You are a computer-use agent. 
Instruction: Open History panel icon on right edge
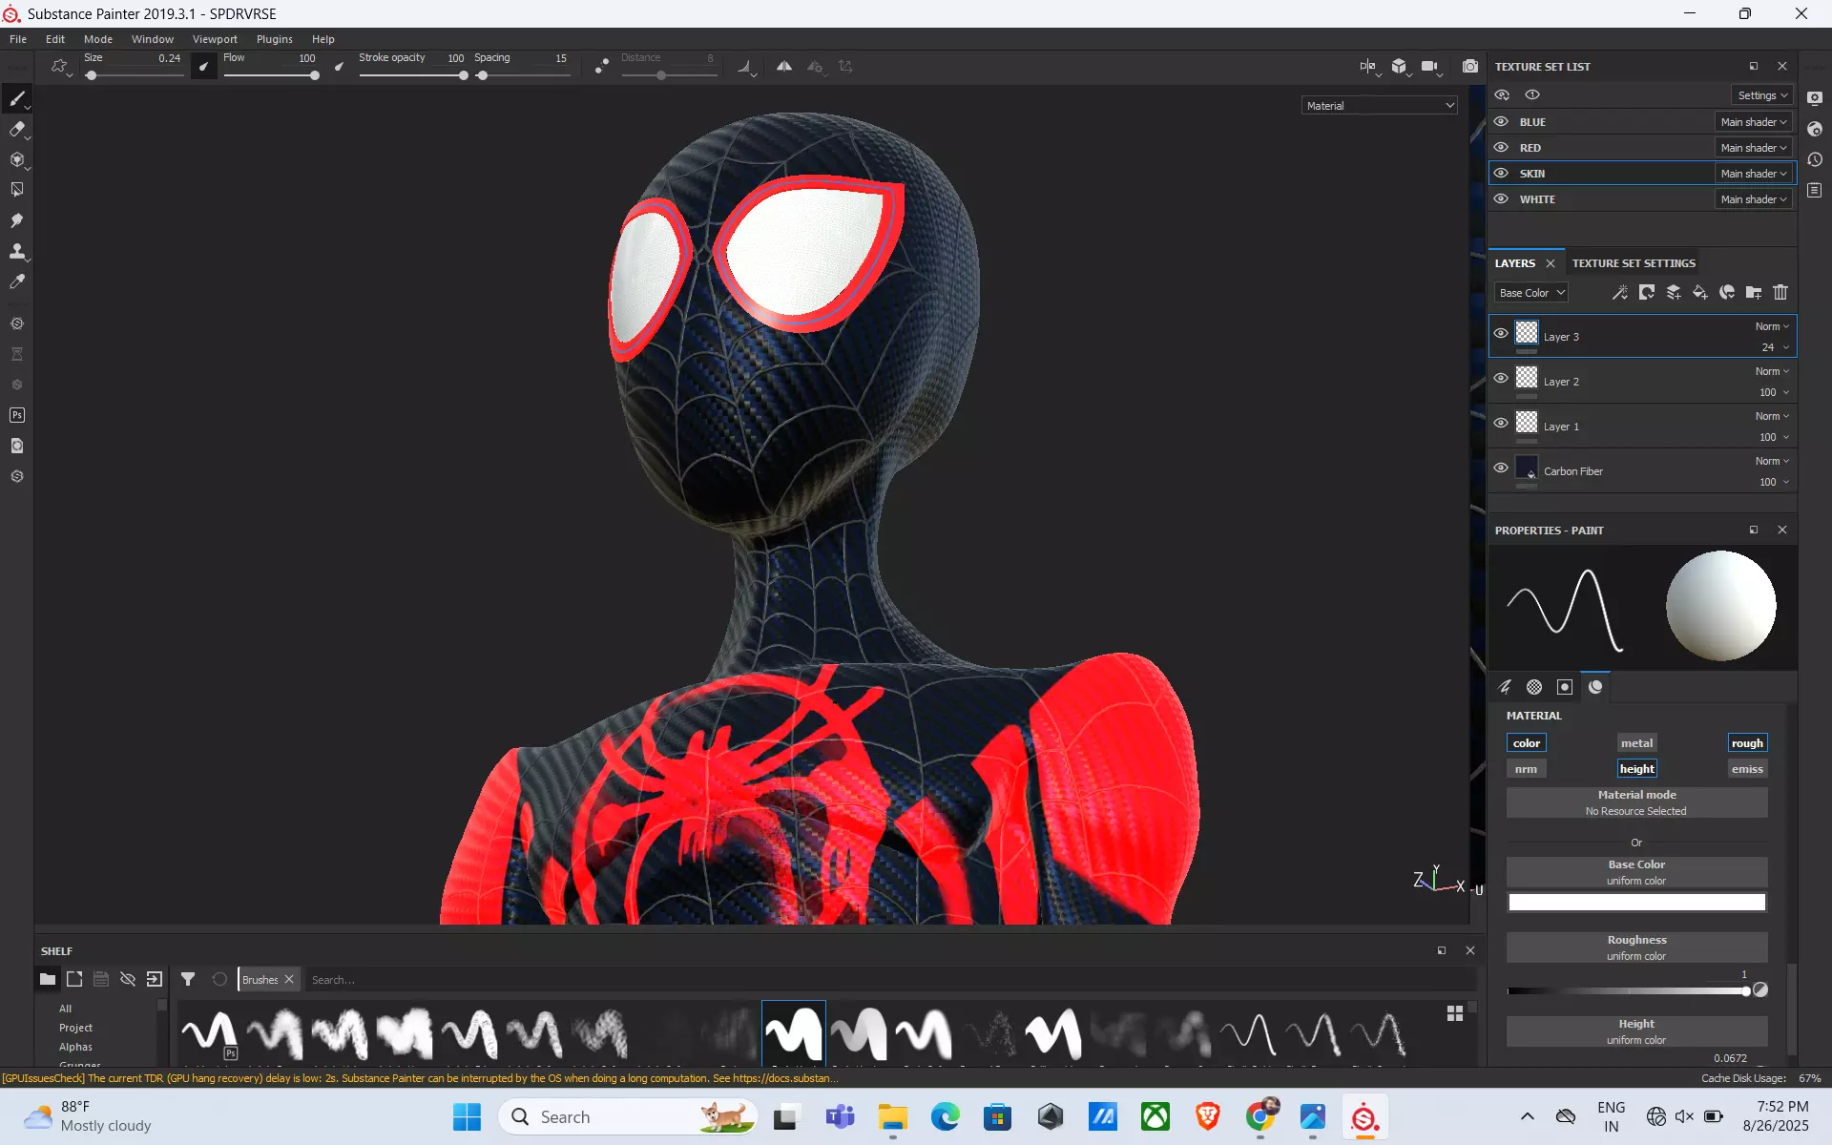(x=1815, y=160)
